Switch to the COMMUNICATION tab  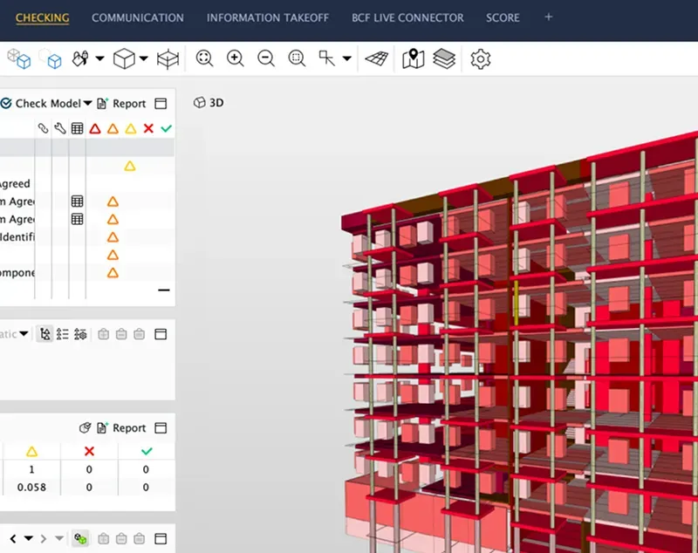(x=137, y=17)
